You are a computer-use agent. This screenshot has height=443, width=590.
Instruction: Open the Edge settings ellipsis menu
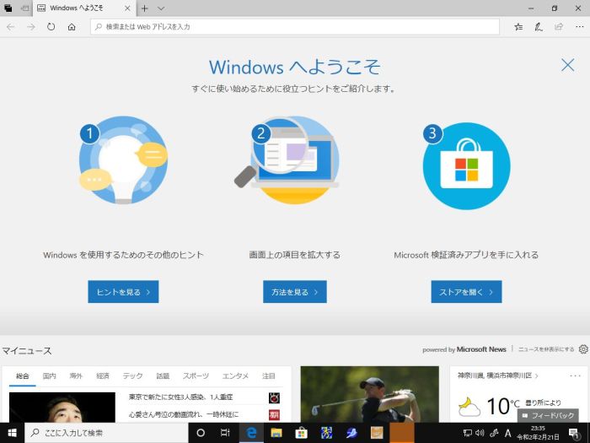[x=577, y=27]
